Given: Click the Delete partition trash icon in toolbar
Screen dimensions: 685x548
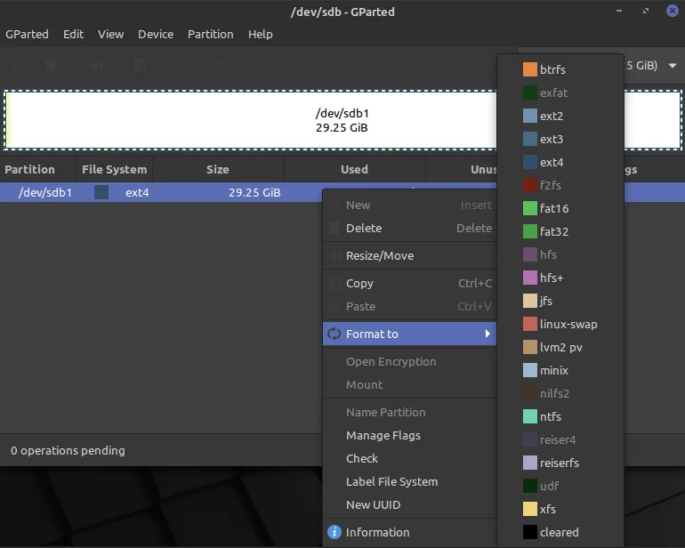Looking at the screenshot, I should [51, 66].
